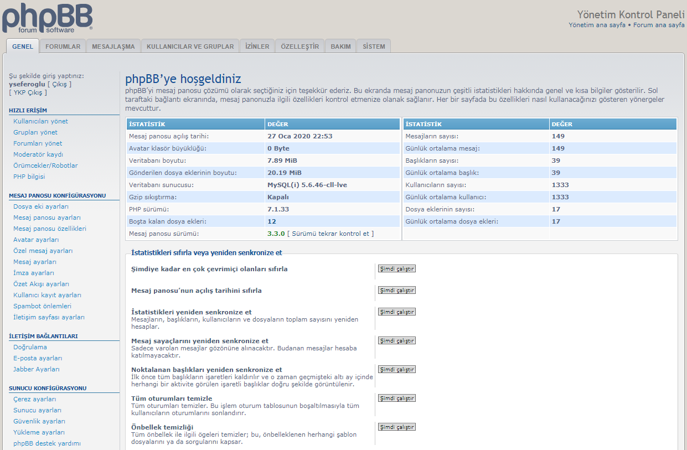Image resolution: width=687 pixels, height=450 pixels.
Task: Switch to the FORUMLAR tab
Action: click(63, 46)
